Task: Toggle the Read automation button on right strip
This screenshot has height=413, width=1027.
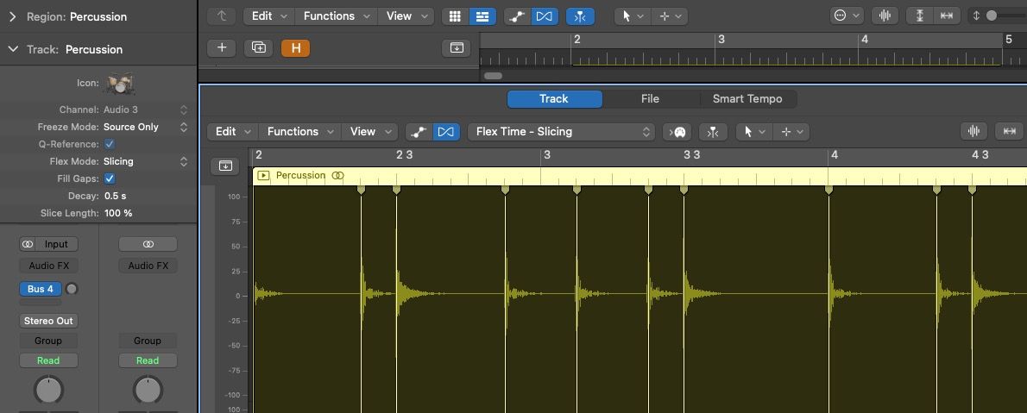Action: click(148, 360)
